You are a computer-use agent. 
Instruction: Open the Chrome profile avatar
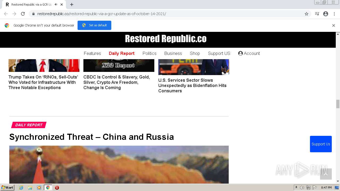[326, 14]
